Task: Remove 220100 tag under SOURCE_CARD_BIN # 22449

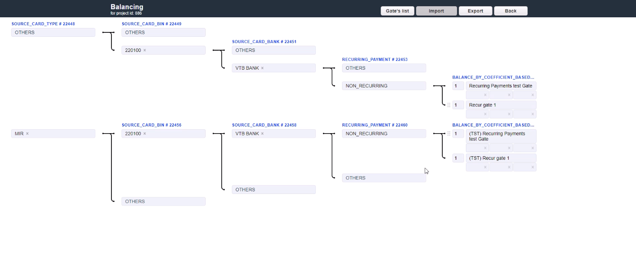Action: pyautogui.click(x=144, y=50)
